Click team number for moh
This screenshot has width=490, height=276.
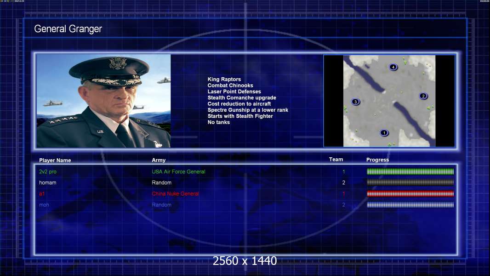pyautogui.click(x=344, y=205)
